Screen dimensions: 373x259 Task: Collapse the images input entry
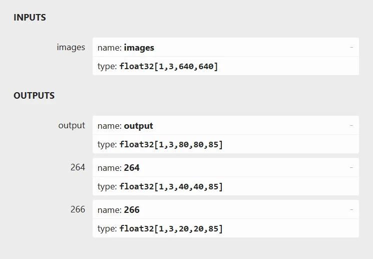coord(351,47)
